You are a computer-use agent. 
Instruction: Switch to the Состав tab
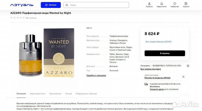pos(68,94)
